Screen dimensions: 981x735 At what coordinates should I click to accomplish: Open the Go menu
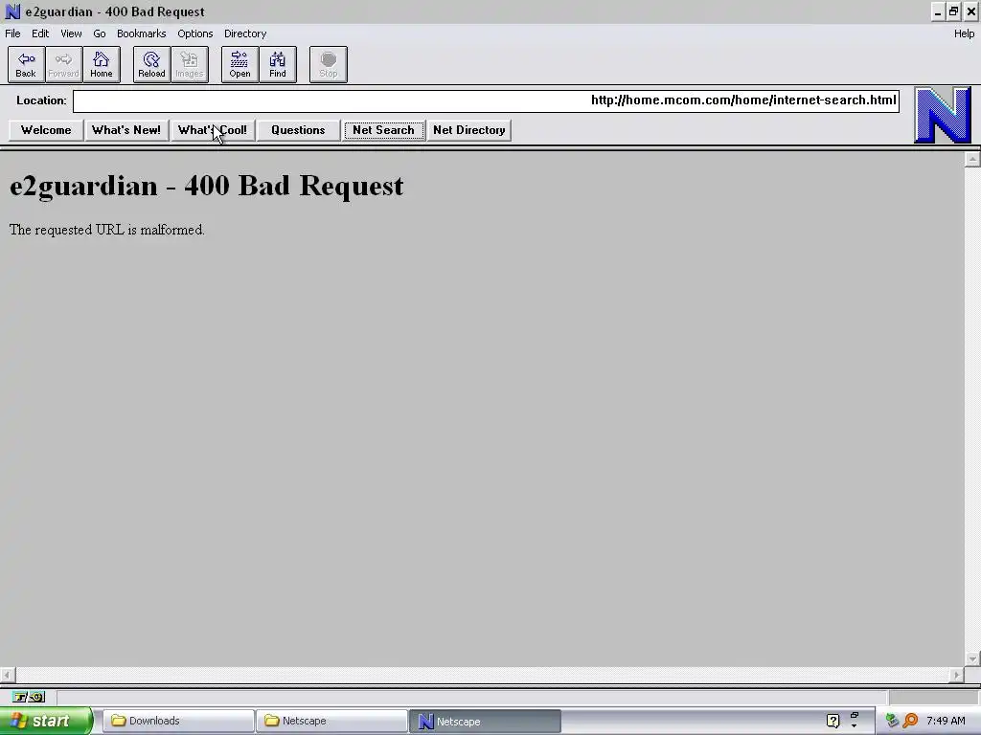[99, 33]
